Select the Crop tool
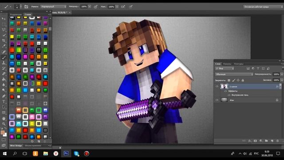The image size is (284, 160). click(x=4, y=40)
